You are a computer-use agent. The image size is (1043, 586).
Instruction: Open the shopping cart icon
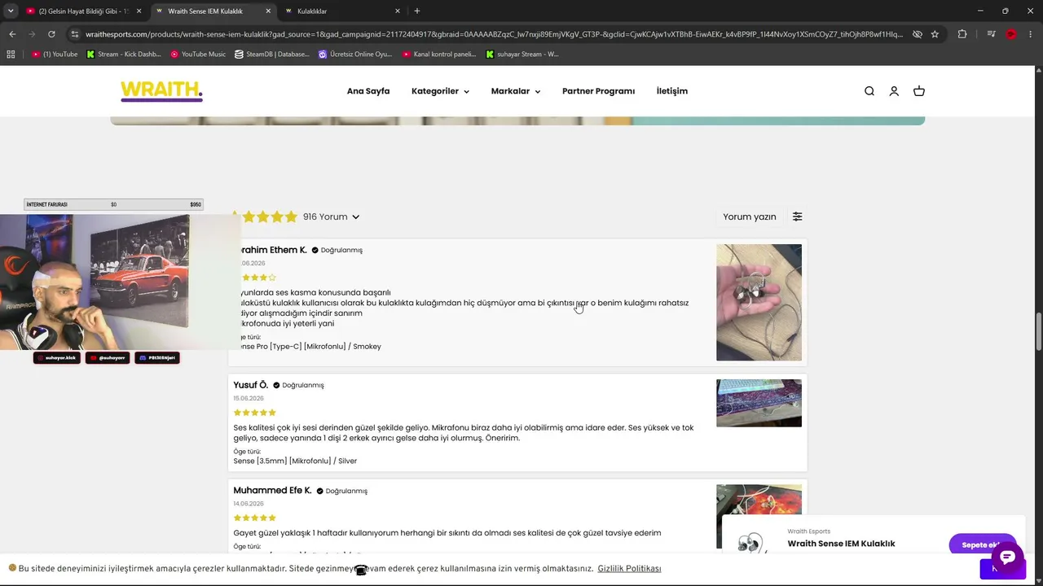[919, 91]
